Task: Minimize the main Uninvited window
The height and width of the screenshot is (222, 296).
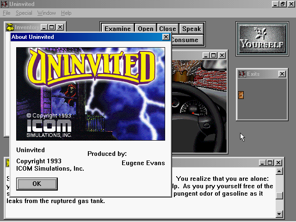Action: [275, 4]
